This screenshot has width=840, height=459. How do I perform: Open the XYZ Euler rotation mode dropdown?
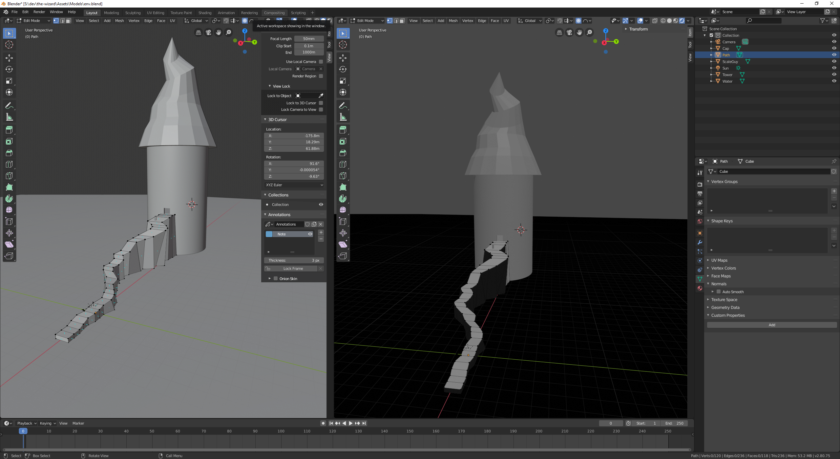tap(294, 185)
